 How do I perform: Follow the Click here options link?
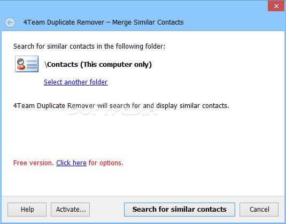click(x=71, y=163)
